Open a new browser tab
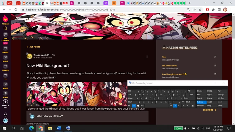 [190, 3]
